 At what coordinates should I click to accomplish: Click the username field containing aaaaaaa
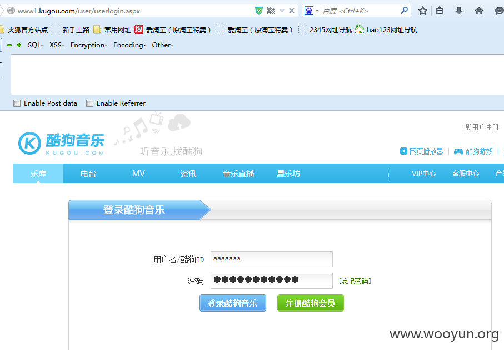[x=272, y=259]
